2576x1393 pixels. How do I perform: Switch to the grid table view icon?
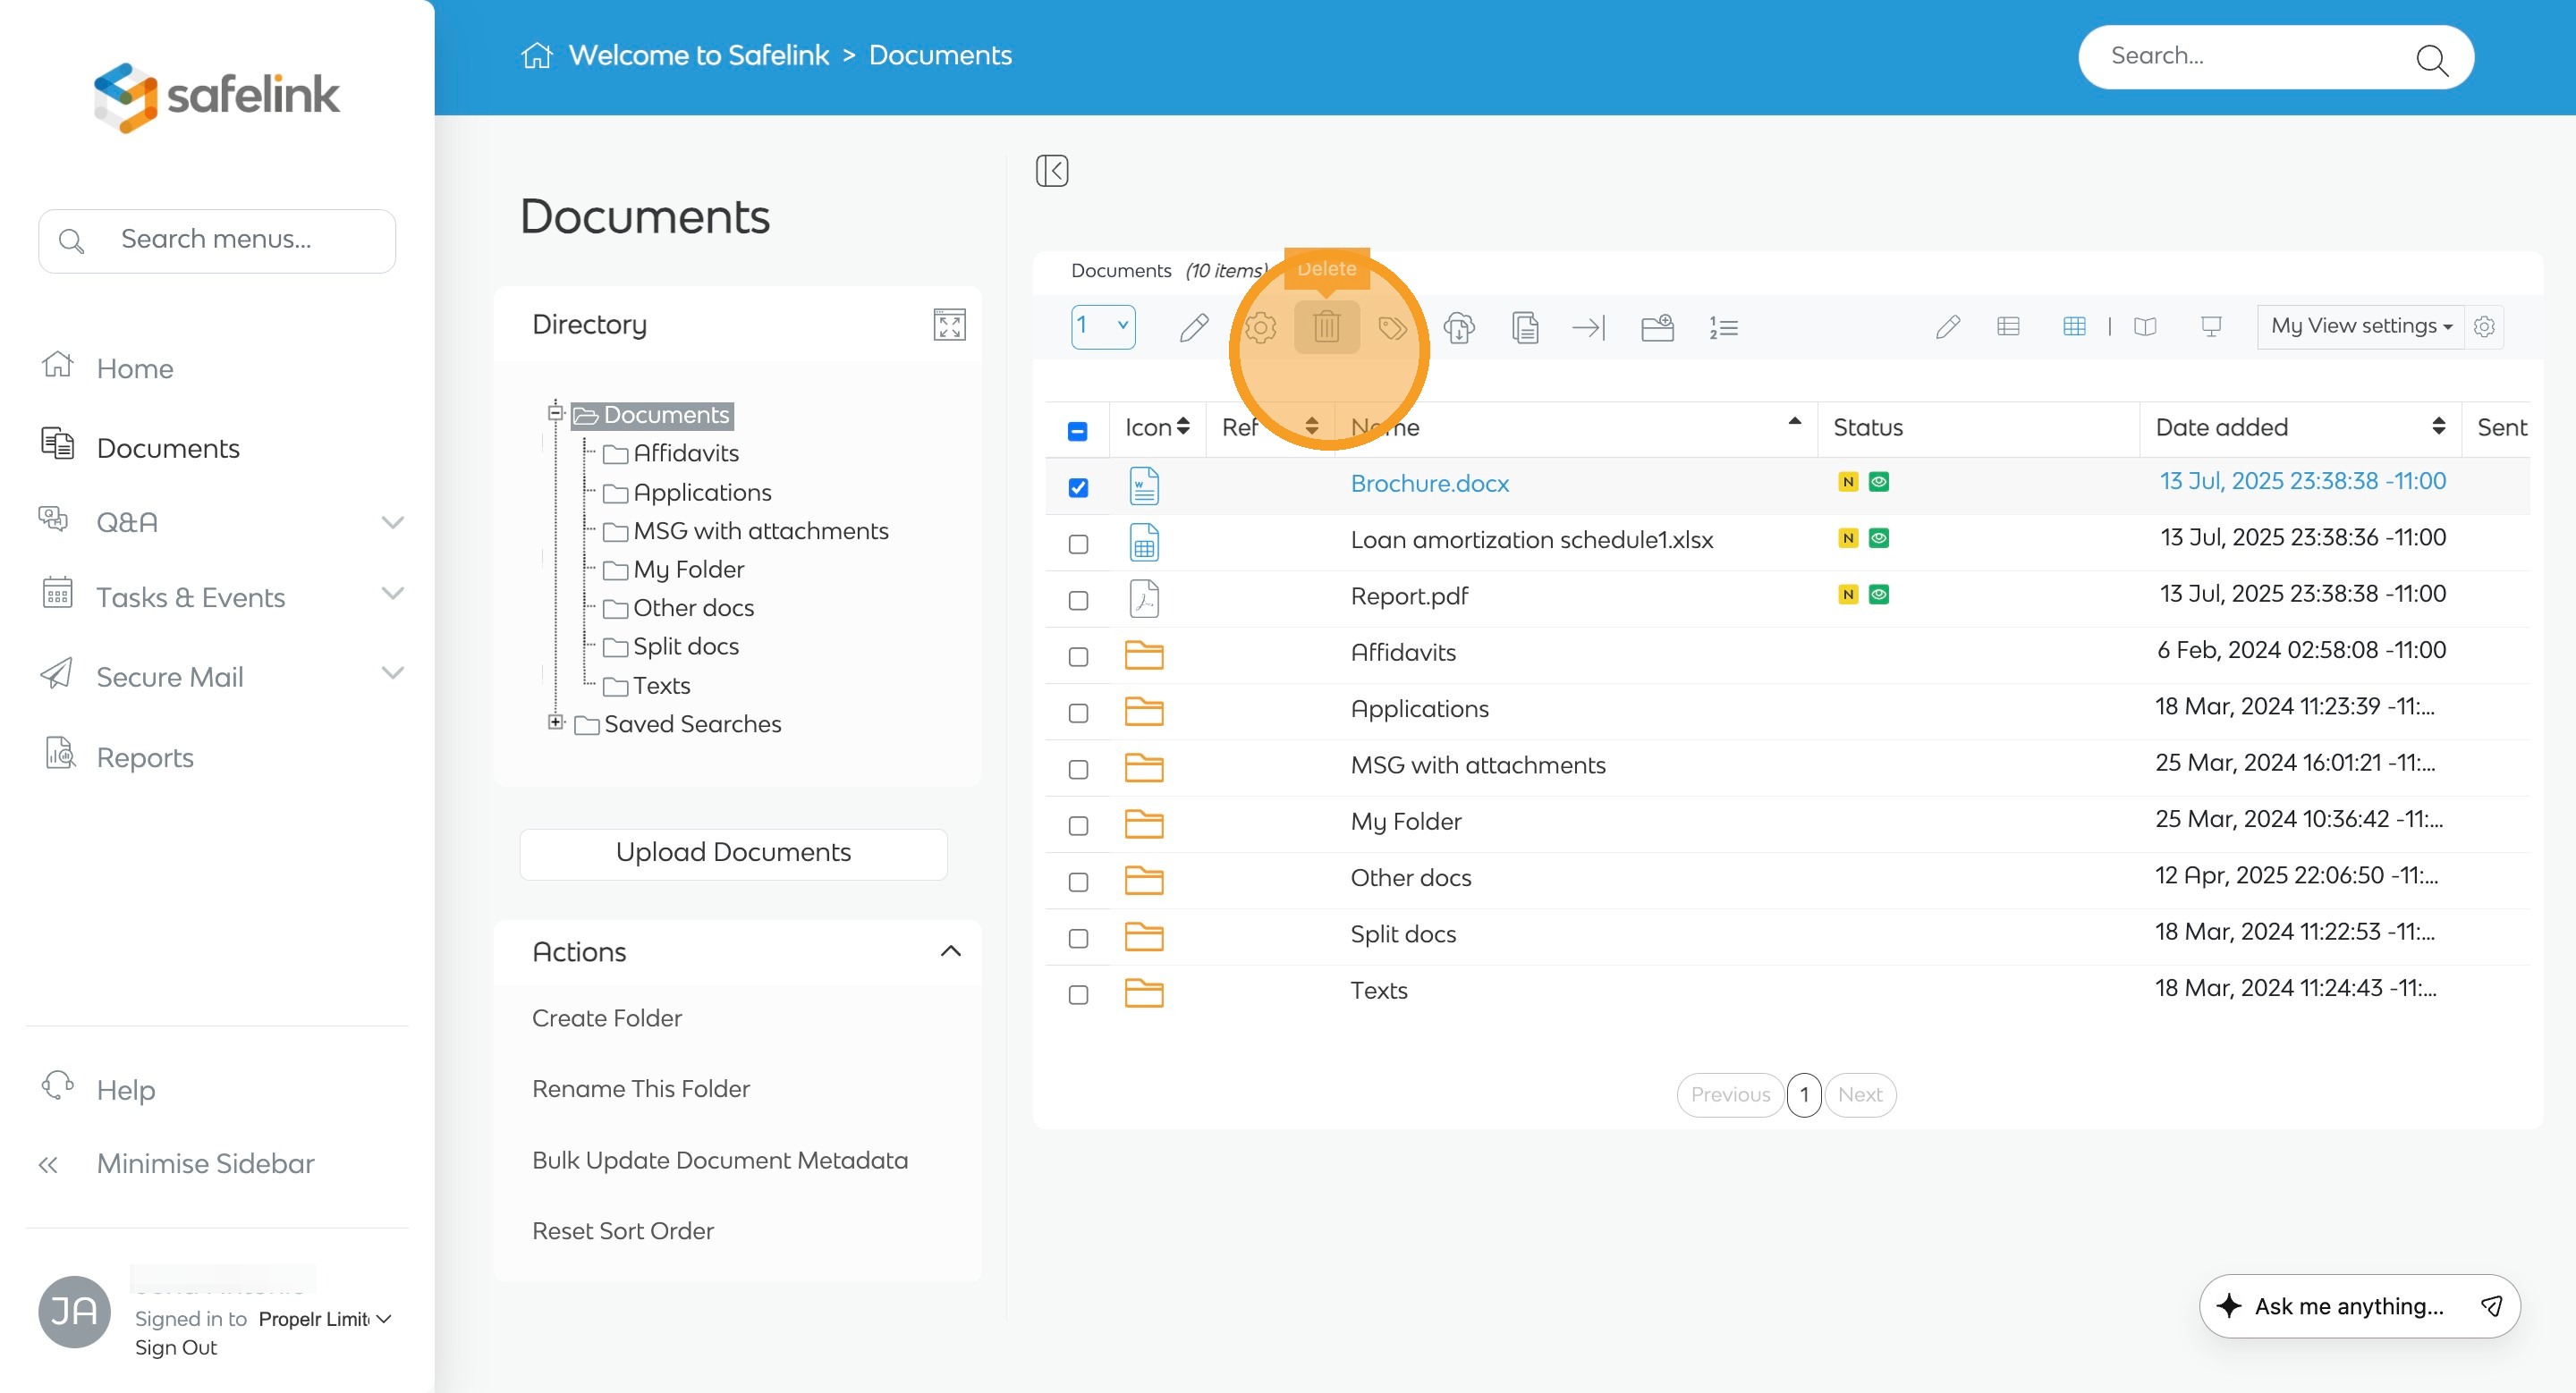(x=2073, y=325)
